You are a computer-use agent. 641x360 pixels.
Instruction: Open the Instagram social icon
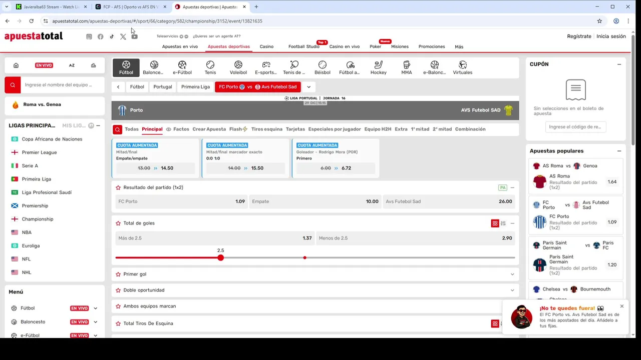pos(89,36)
